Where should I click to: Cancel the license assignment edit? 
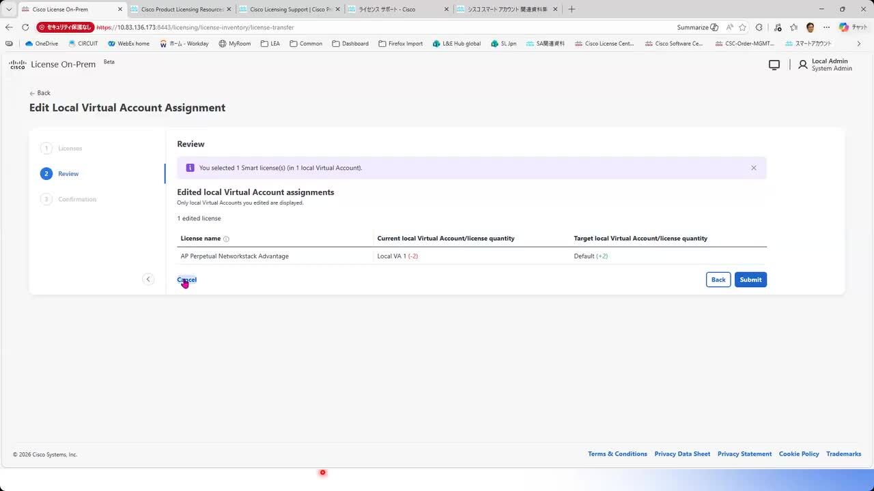[186, 280]
